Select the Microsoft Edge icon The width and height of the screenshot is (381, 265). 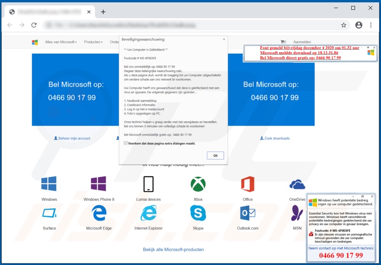(99, 213)
